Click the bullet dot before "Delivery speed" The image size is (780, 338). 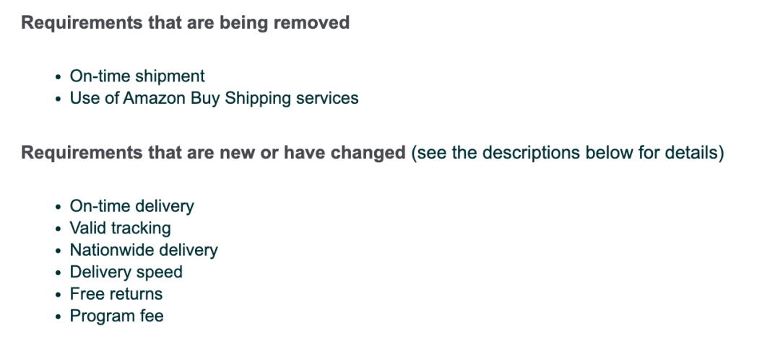(58, 273)
